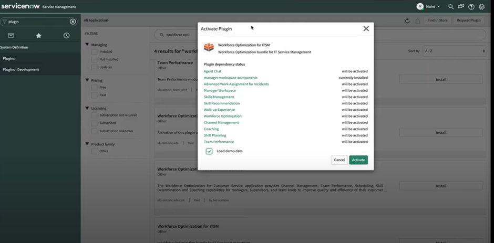Click the Maint user avatar
The height and width of the screenshot is (243, 494).
point(420,7)
